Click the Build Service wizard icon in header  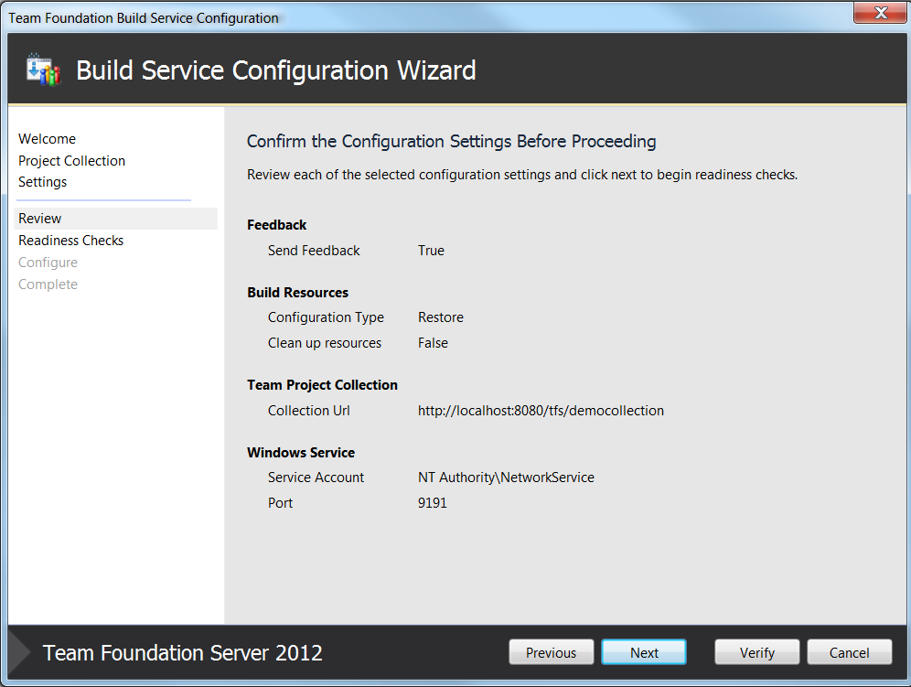44,70
